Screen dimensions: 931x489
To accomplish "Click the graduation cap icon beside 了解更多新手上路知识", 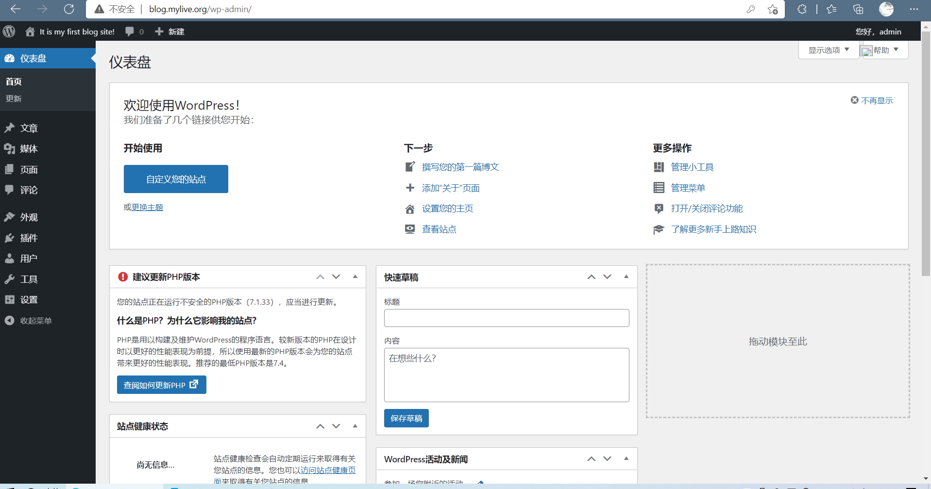I will tap(659, 229).
